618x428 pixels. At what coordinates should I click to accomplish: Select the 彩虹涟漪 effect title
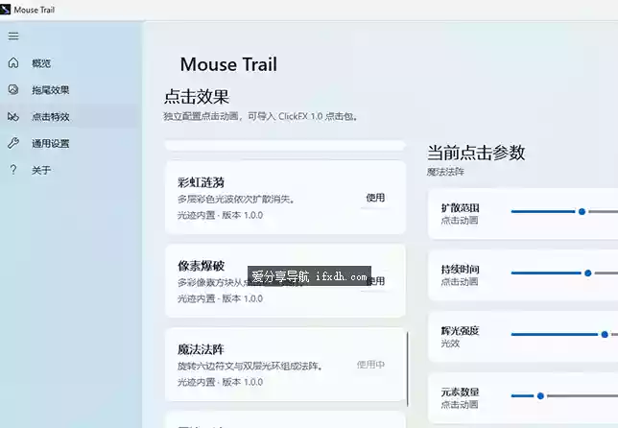pyautogui.click(x=201, y=182)
